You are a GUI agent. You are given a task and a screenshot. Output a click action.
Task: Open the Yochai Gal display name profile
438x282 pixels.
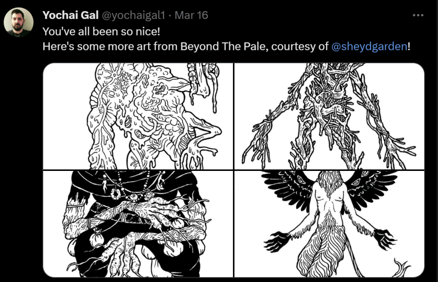coord(70,15)
